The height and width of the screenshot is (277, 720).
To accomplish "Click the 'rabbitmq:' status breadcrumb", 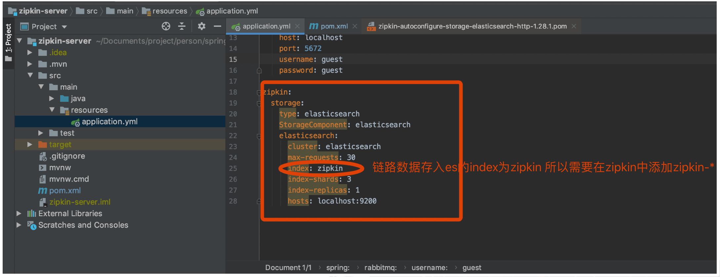I will coord(380,268).
